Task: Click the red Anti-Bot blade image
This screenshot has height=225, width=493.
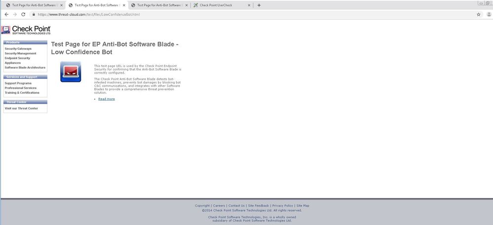Action: click(x=71, y=72)
